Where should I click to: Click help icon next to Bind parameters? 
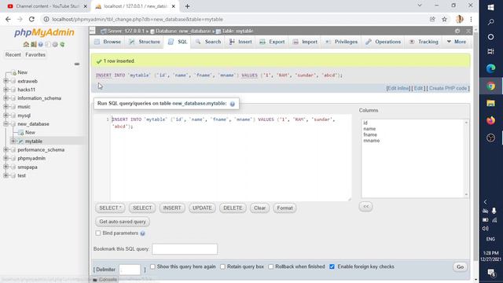pyautogui.click(x=142, y=233)
